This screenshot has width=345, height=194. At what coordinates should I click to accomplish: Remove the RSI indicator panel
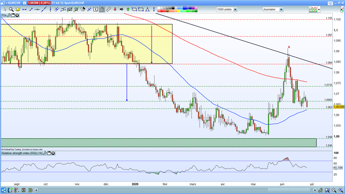click(53, 153)
